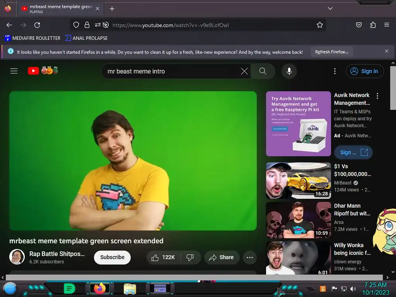396x297 pixels.
Task: Open the Auvik Network Management ad title
Action: [x=352, y=99]
